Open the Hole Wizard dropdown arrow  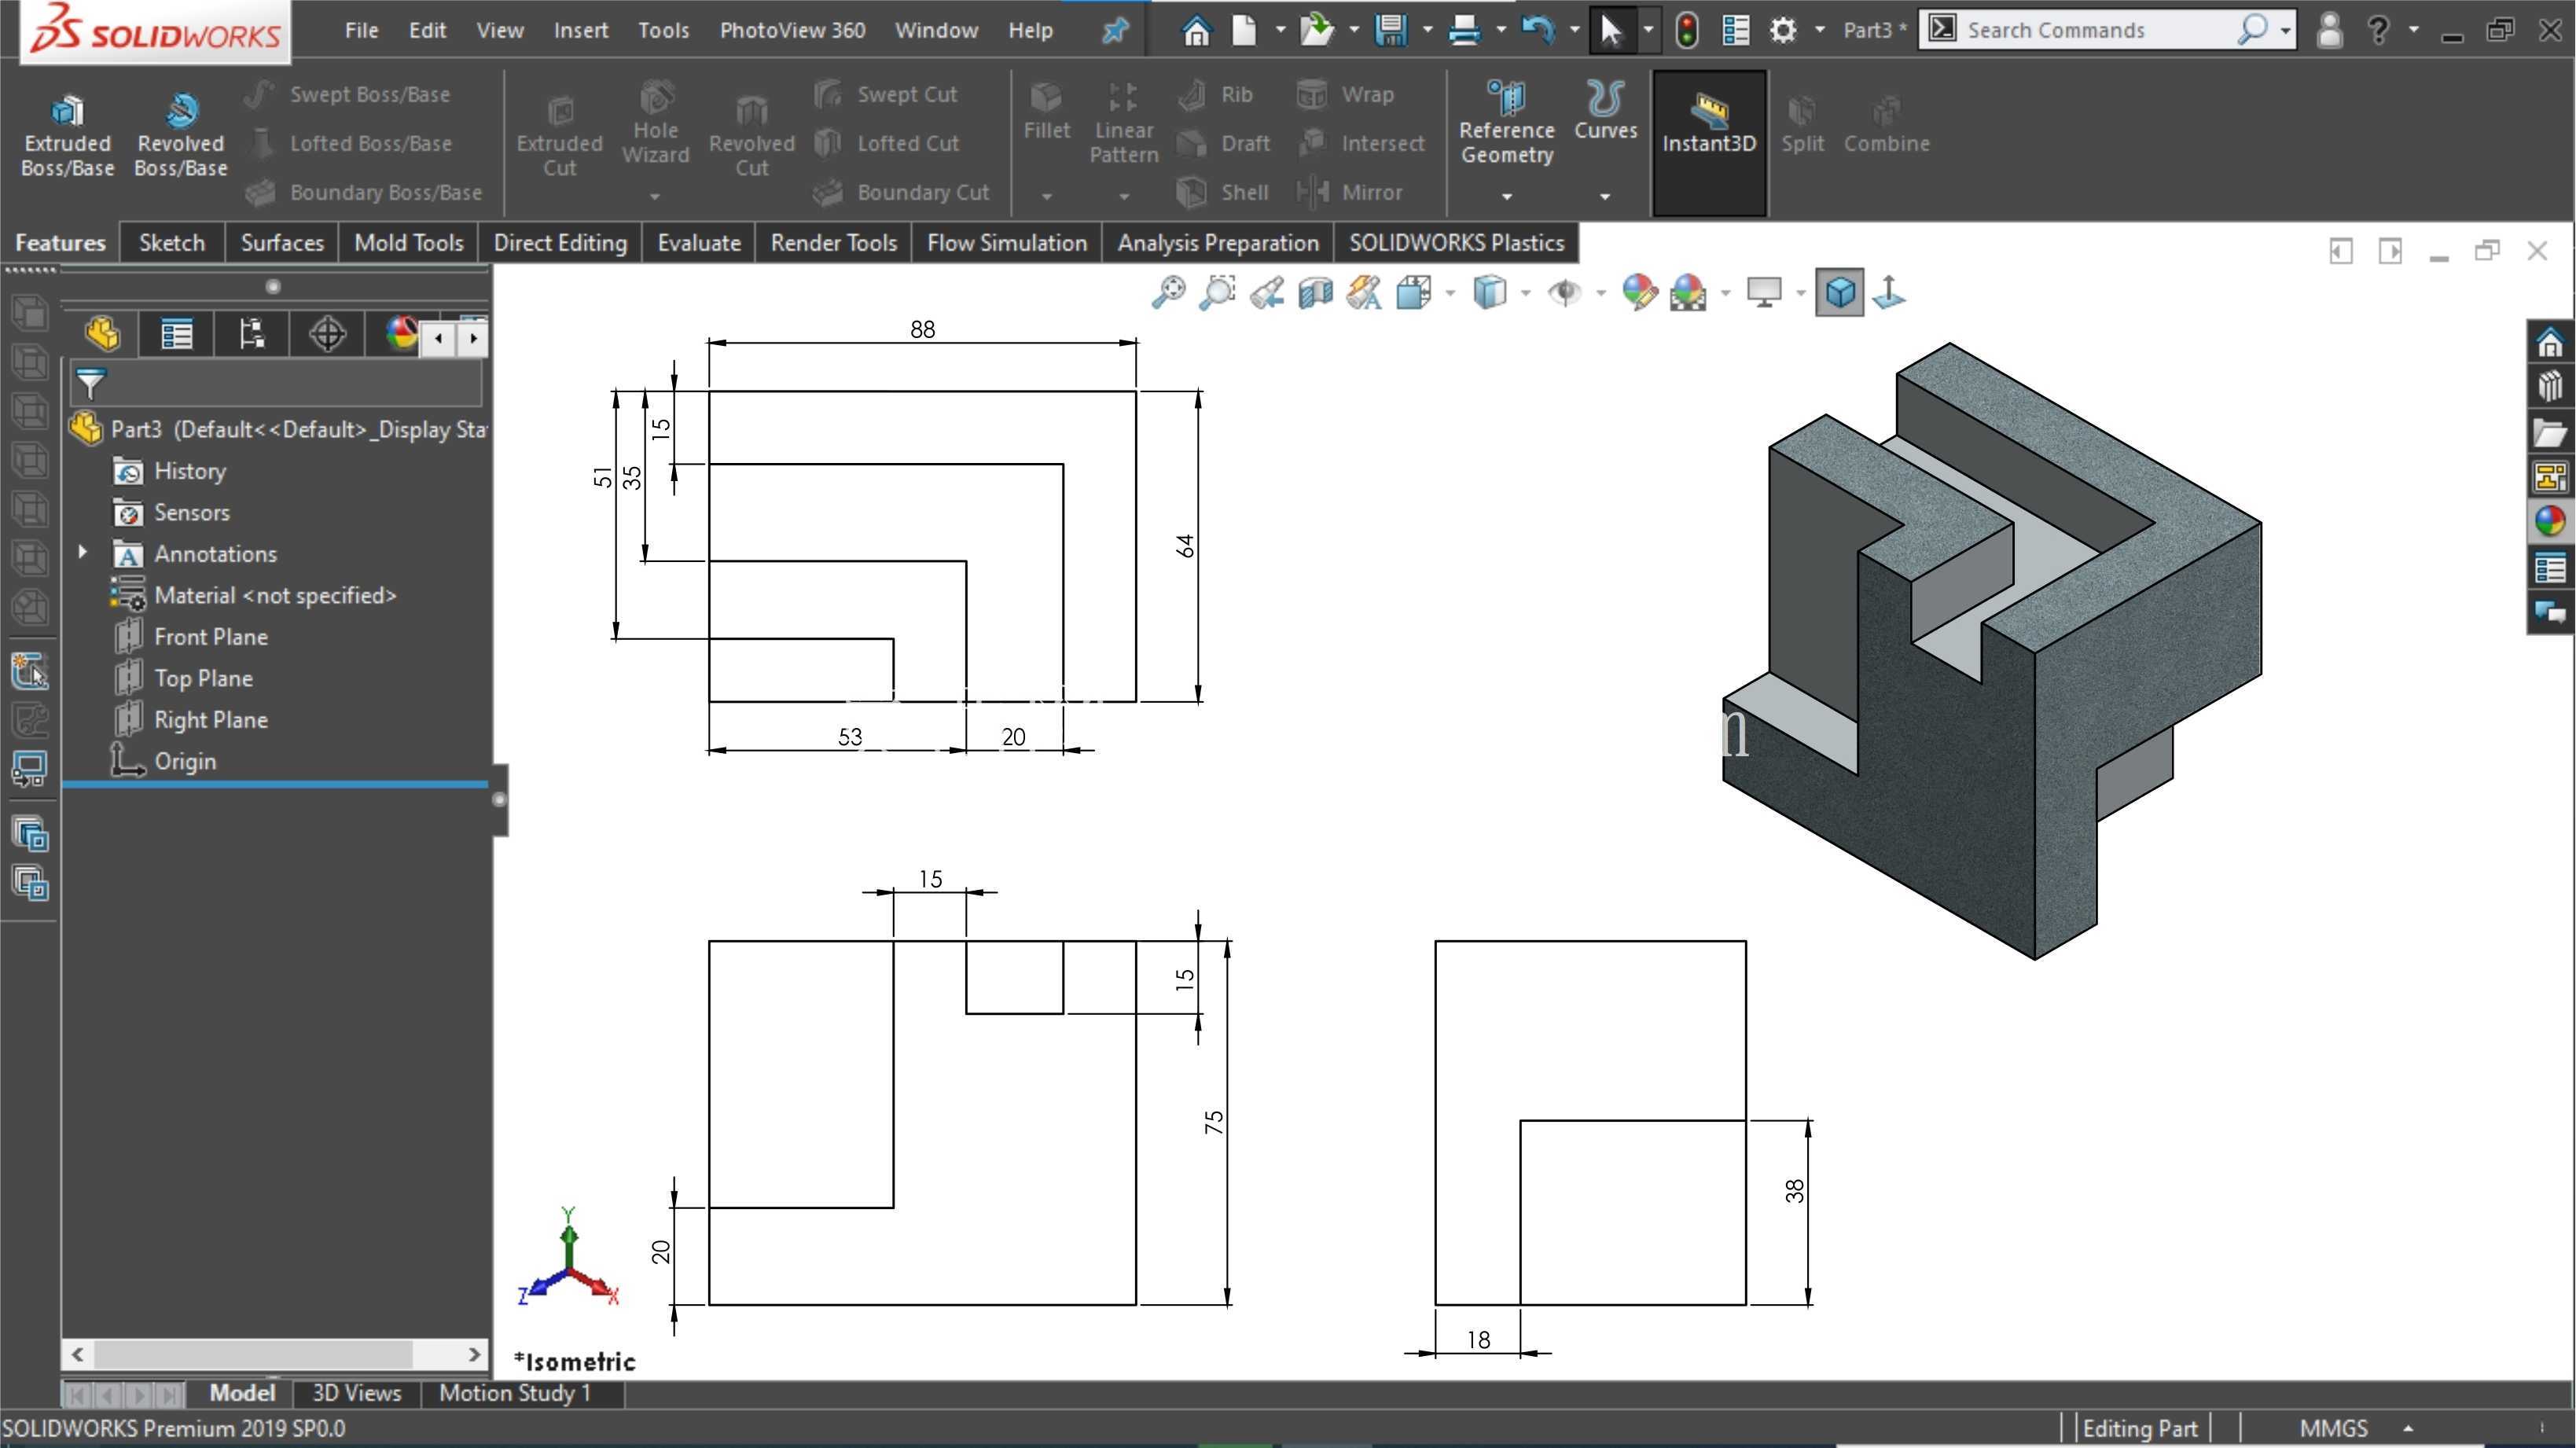[x=655, y=196]
